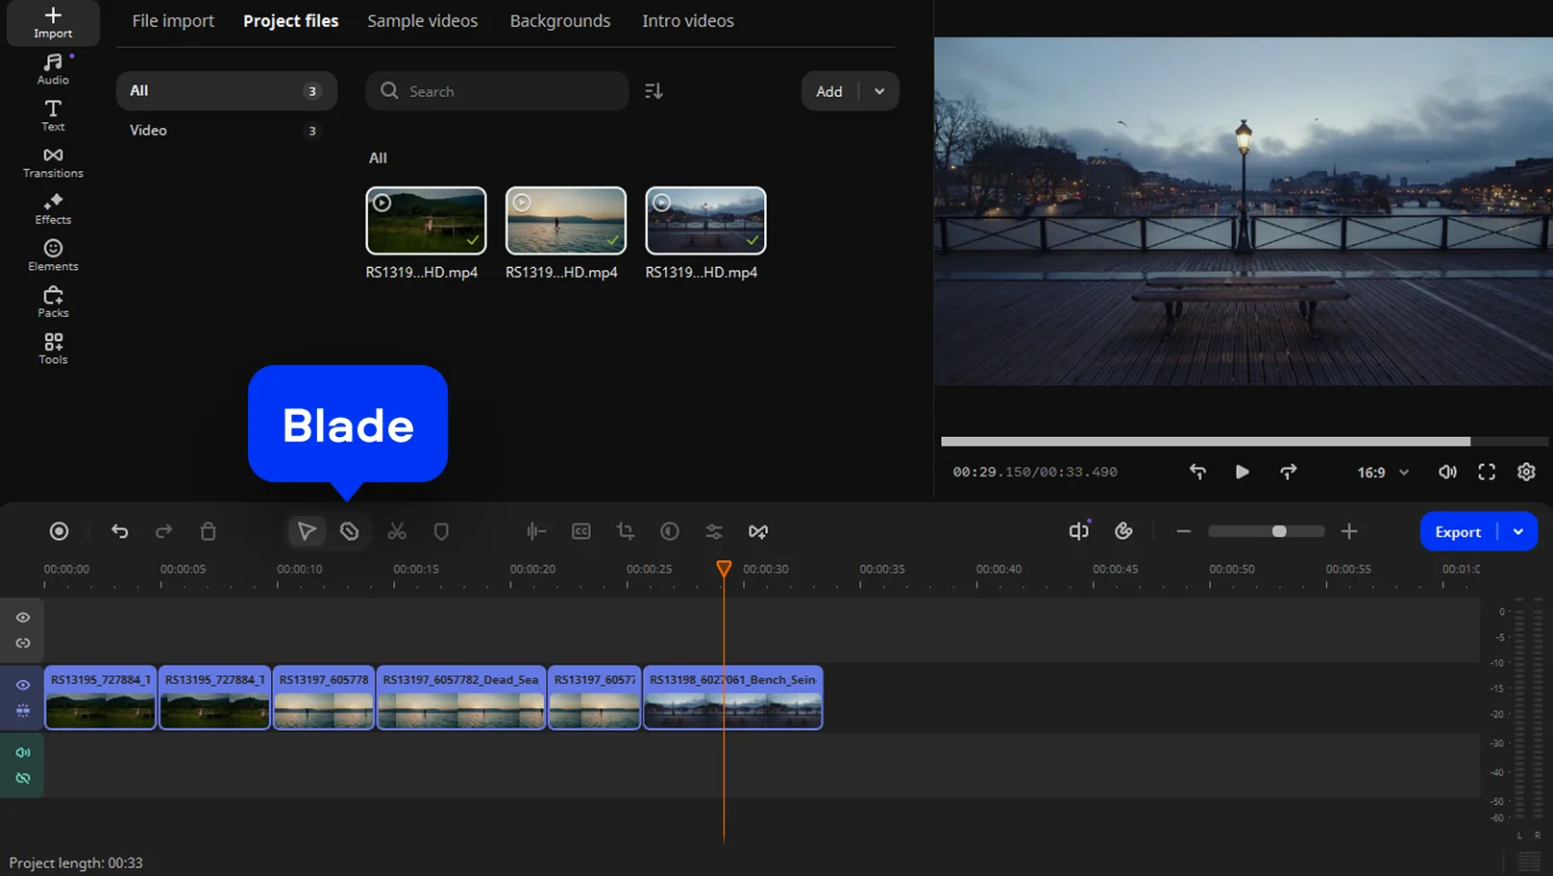Screen dimensions: 1553x876
Task: Open the 16:9 aspect ratio dropdown
Action: point(1382,473)
